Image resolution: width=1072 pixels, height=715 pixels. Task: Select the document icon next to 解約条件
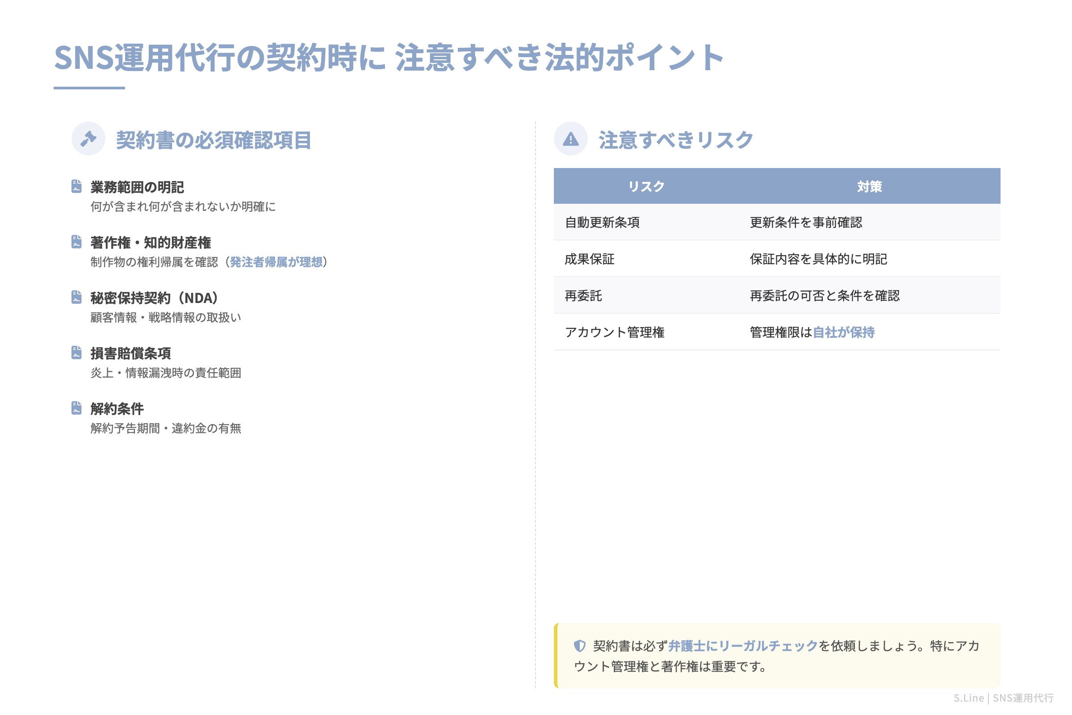click(75, 408)
